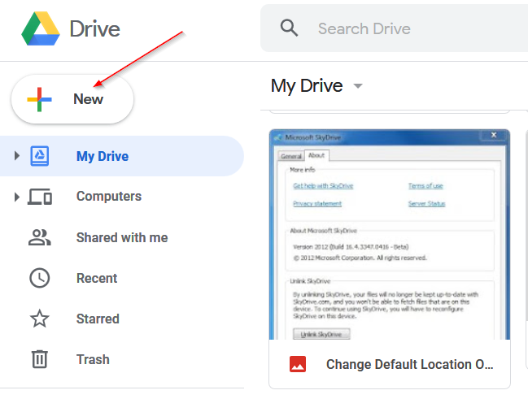Click the Trash bin icon

(40, 359)
